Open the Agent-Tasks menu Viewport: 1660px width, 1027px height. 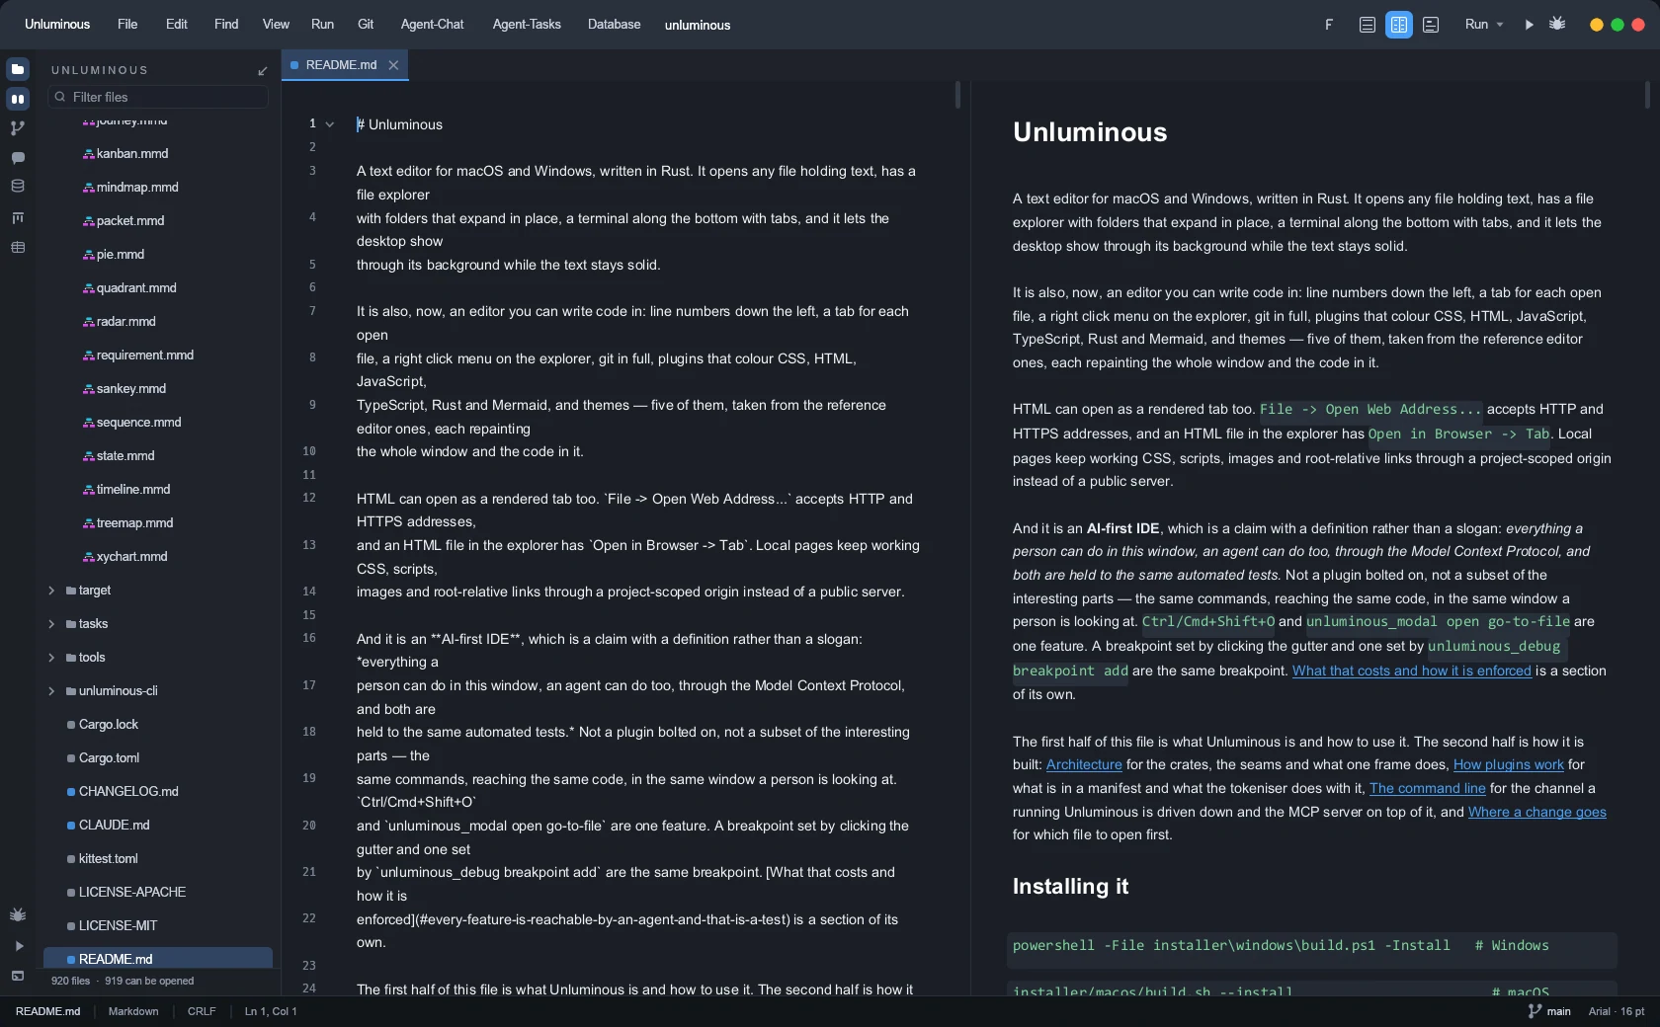point(527,25)
